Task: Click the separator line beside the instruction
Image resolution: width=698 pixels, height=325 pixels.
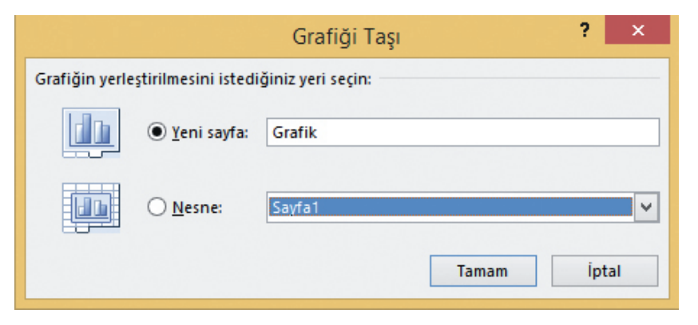Action: tap(519, 80)
